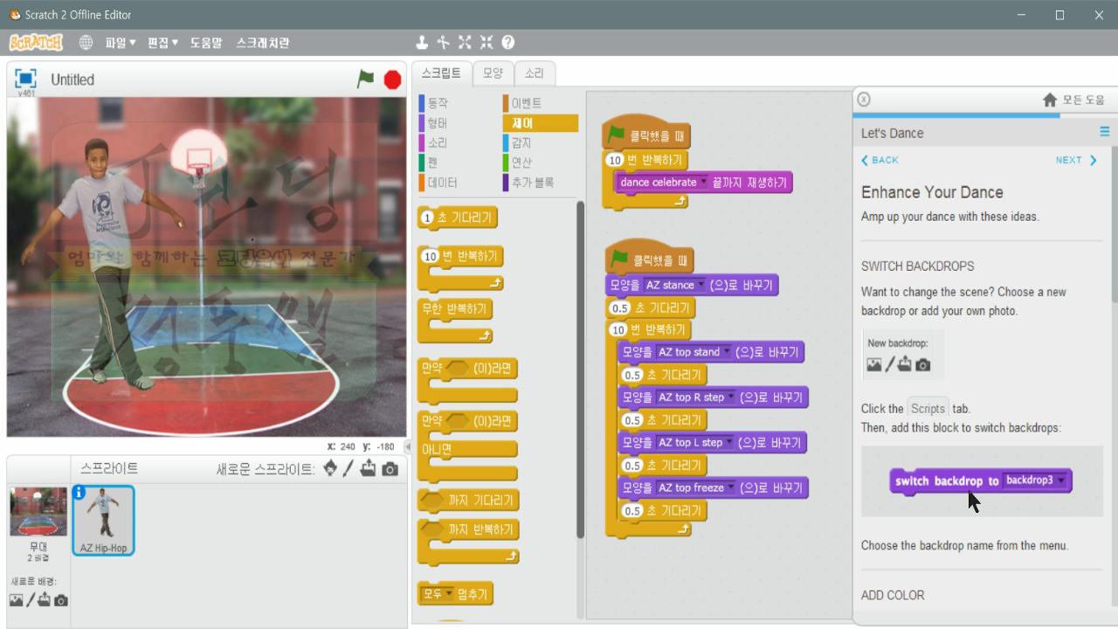Select the Delete scissors tool

click(443, 42)
